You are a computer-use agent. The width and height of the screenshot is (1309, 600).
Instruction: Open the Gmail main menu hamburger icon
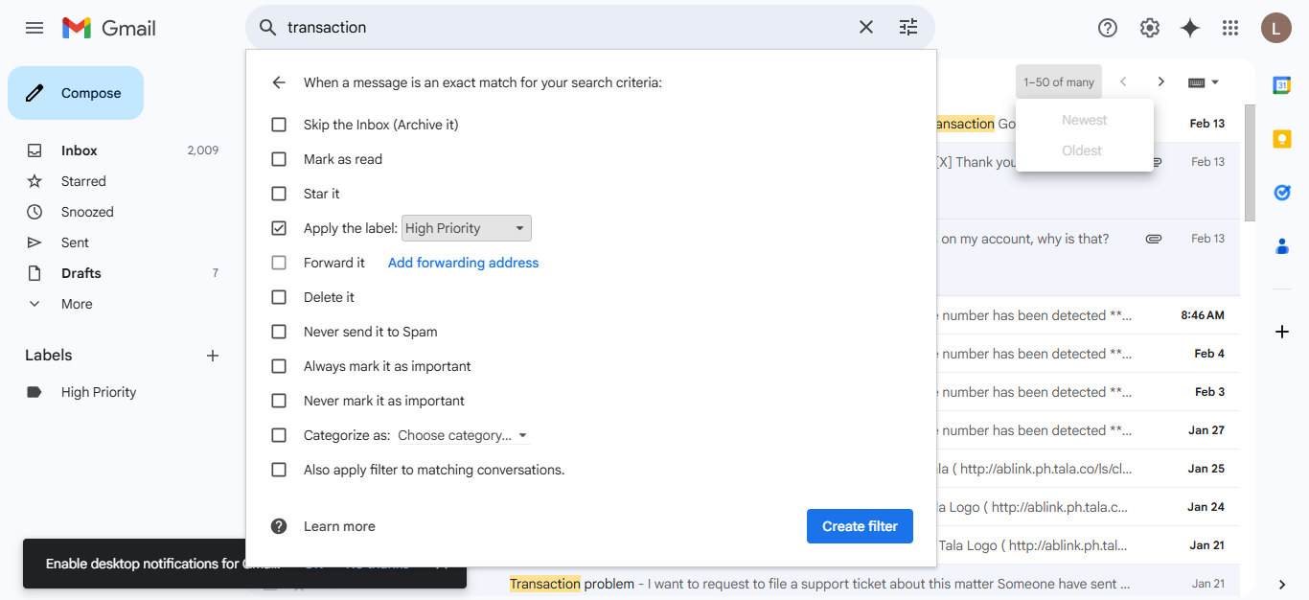34,28
